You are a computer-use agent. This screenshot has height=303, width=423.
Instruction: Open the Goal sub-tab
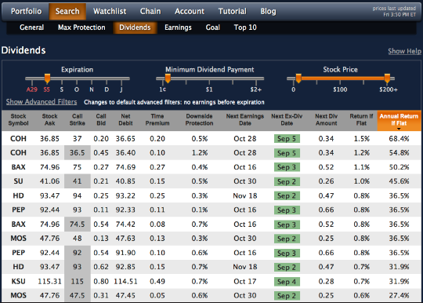[x=212, y=27]
